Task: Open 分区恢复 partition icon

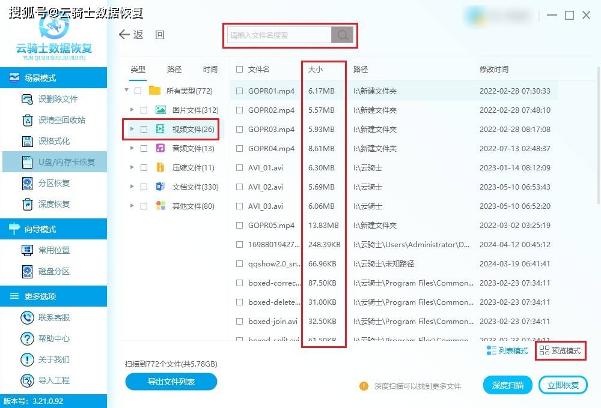Action: coord(27,184)
